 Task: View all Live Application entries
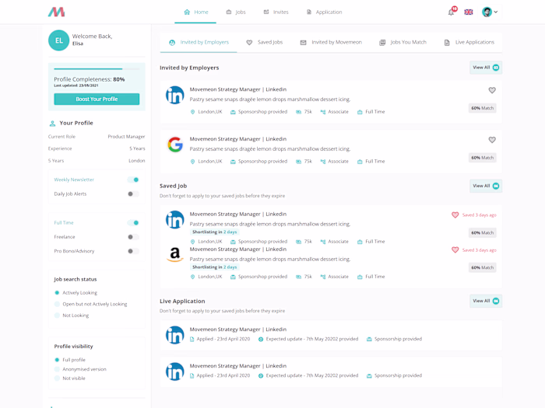pos(486,301)
